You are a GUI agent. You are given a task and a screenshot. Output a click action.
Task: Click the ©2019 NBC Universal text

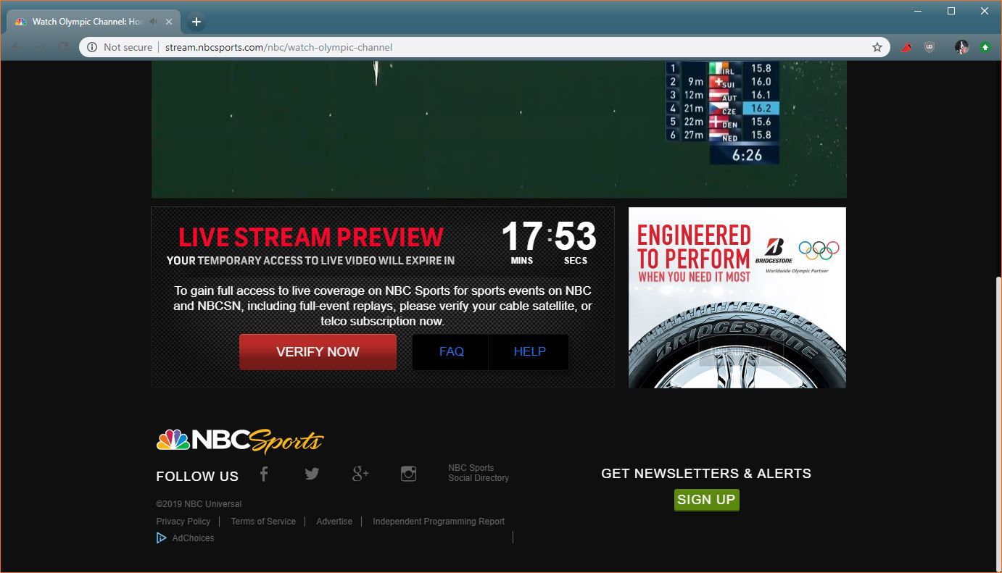pyautogui.click(x=199, y=503)
